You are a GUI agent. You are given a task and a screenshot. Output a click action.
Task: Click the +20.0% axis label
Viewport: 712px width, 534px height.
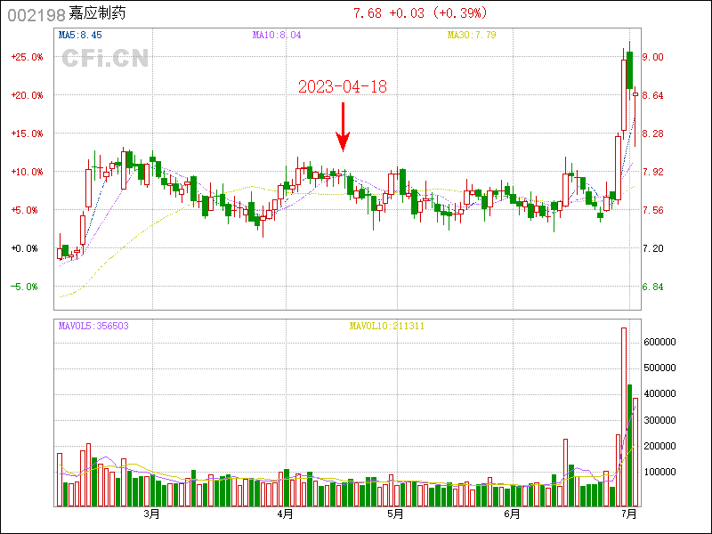[x=28, y=95]
